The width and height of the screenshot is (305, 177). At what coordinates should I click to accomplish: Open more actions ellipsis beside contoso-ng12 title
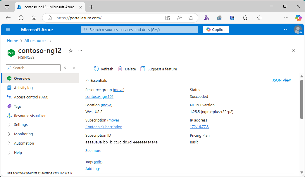(80, 51)
